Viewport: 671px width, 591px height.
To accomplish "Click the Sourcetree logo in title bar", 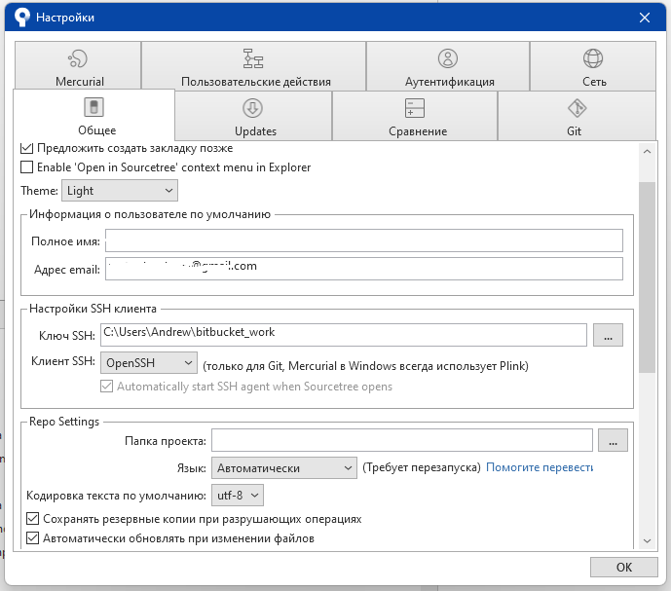I will pos(21,18).
